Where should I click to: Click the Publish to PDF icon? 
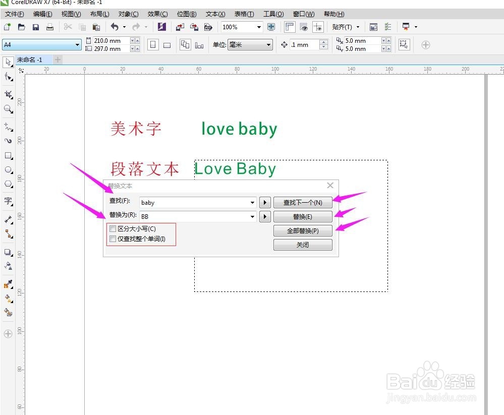pyautogui.click(x=208, y=27)
